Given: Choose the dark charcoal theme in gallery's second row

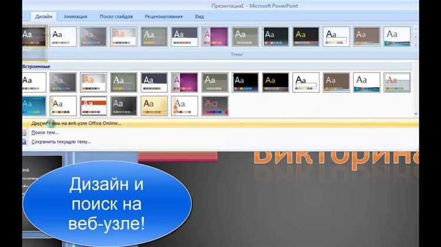Looking at the screenshot, I should (x=123, y=106).
